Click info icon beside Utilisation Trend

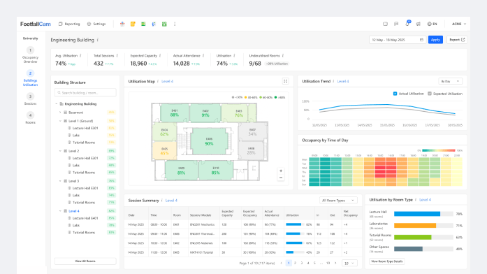(x=333, y=81)
